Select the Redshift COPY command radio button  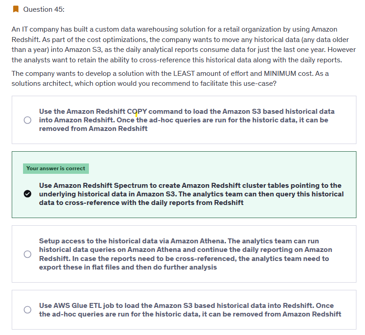(28, 120)
